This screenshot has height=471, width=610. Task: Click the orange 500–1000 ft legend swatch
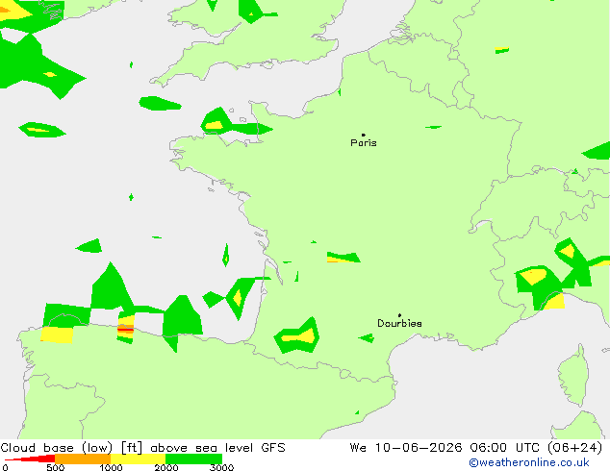pos(83,459)
